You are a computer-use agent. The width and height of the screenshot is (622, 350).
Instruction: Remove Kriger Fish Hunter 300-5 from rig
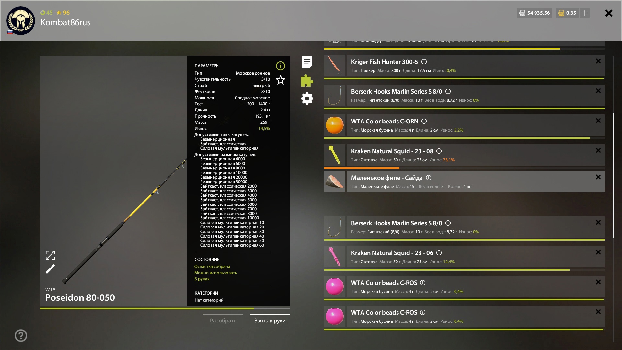[598, 61]
